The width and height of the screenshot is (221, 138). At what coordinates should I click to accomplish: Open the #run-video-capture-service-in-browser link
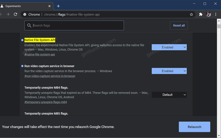click(50, 76)
